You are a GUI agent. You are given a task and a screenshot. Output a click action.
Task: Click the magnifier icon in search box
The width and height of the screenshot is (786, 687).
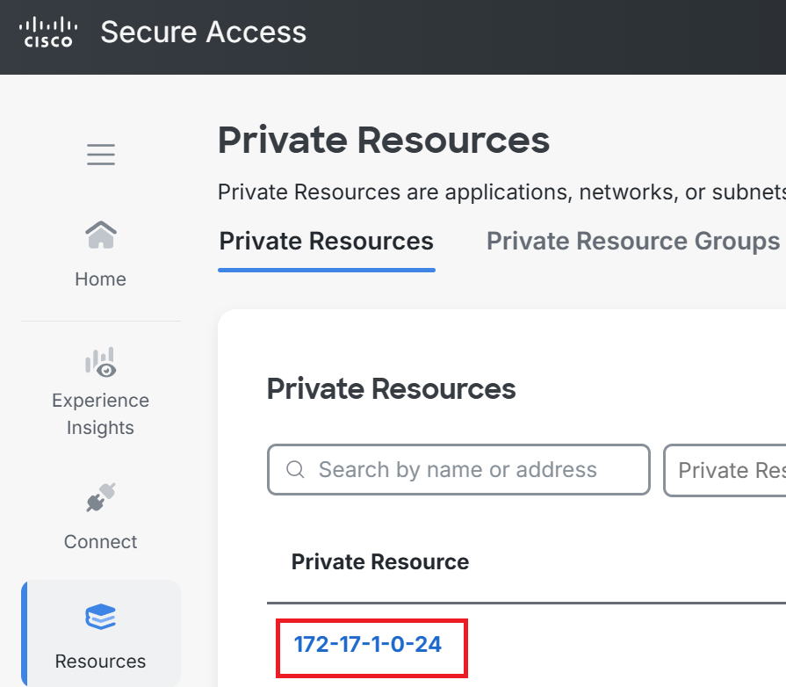pos(295,470)
